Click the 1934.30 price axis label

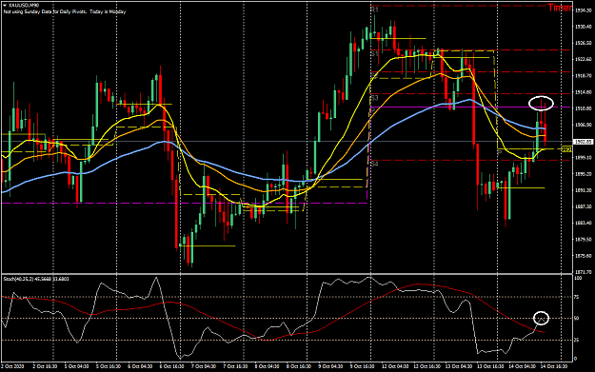point(584,10)
